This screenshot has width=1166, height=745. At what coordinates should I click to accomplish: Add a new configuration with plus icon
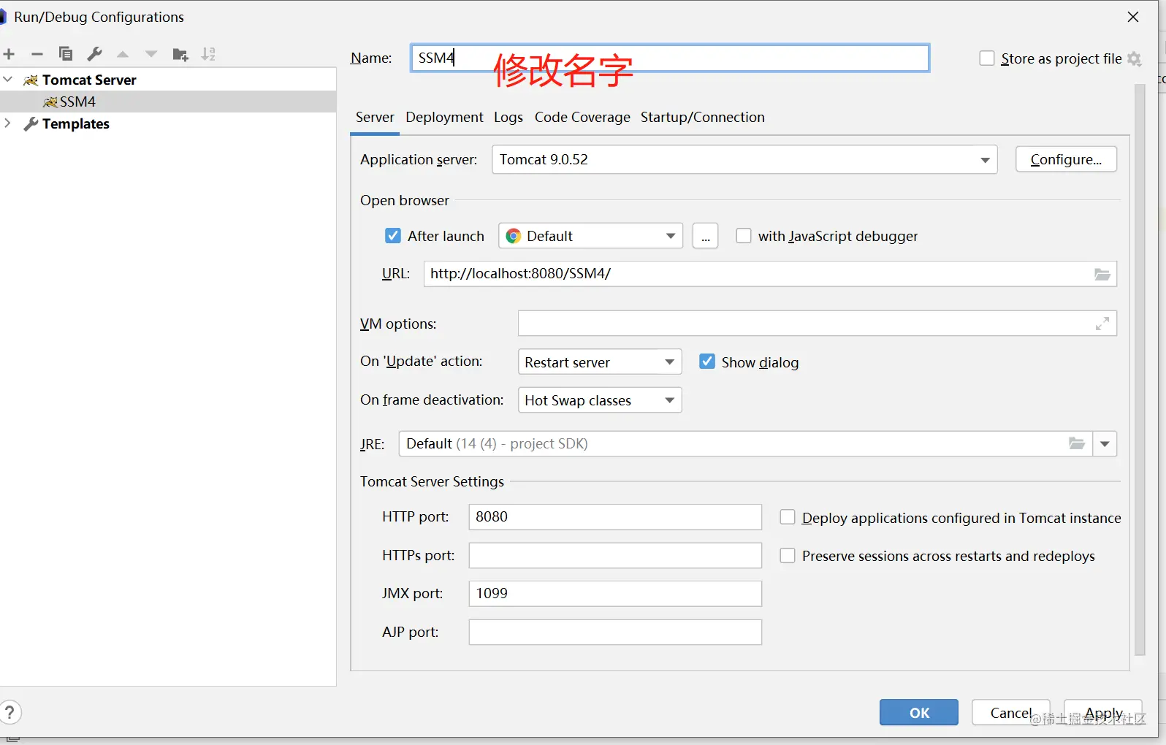point(9,54)
